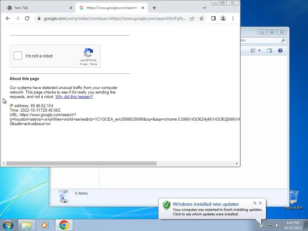Open the volume speaker tray icon
The image size is (308, 231).
pyautogui.click(x=277, y=225)
